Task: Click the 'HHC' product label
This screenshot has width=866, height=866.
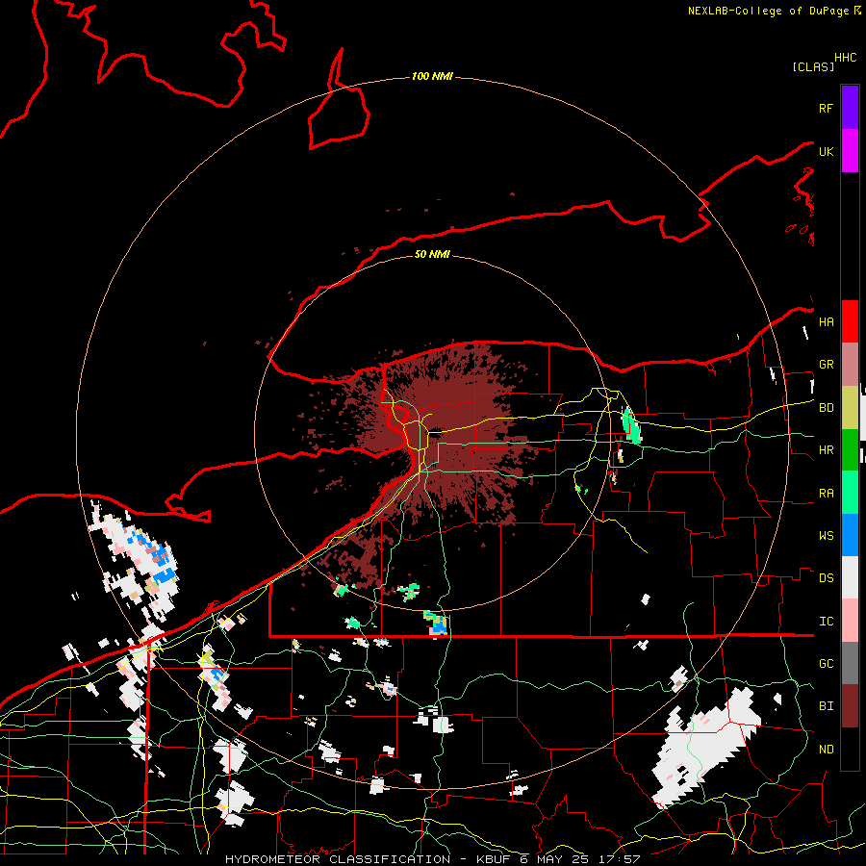Action: tap(845, 58)
